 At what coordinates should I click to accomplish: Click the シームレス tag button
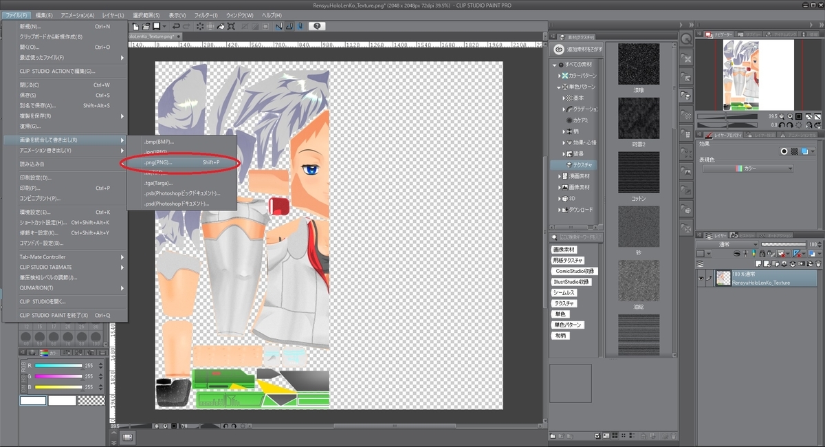pos(564,292)
